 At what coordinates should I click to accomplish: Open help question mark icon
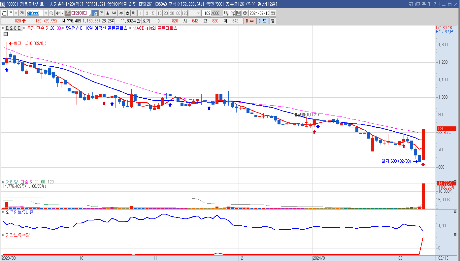click(x=435, y=4)
